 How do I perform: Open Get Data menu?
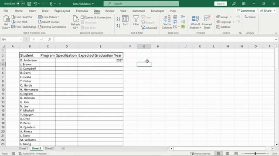6,22
